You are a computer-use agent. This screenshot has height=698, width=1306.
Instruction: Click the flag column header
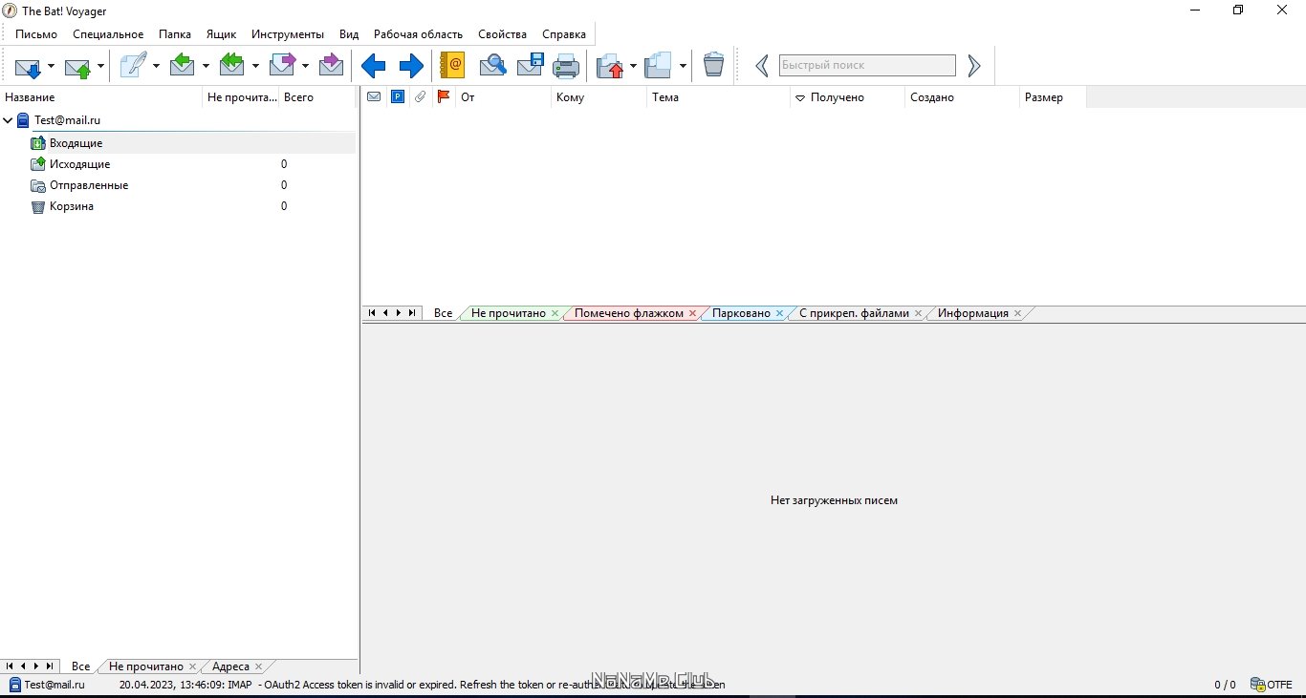444,96
